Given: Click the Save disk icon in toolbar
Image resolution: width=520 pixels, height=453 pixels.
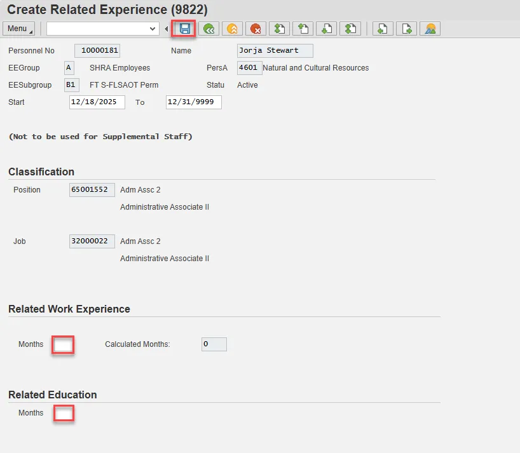Looking at the screenshot, I should tap(184, 29).
